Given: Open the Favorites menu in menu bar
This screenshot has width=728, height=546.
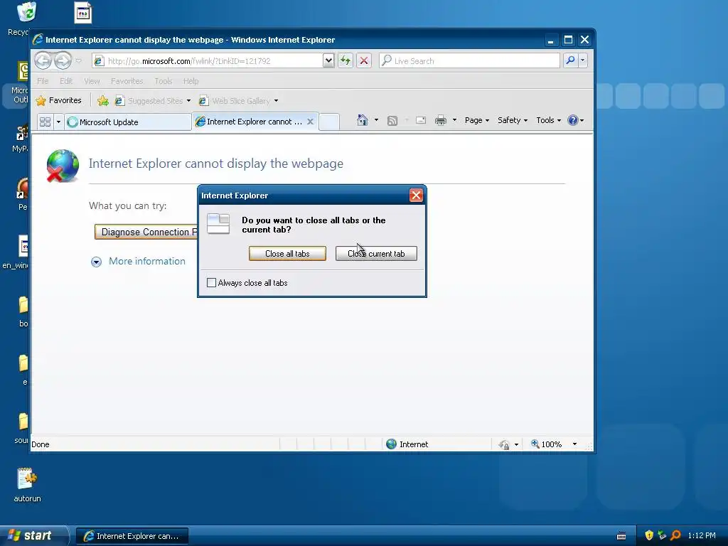Looking at the screenshot, I should [127, 81].
